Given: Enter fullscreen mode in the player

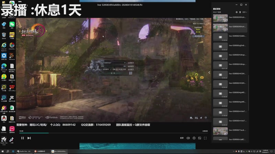Looking at the screenshot, I should tap(205, 138).
